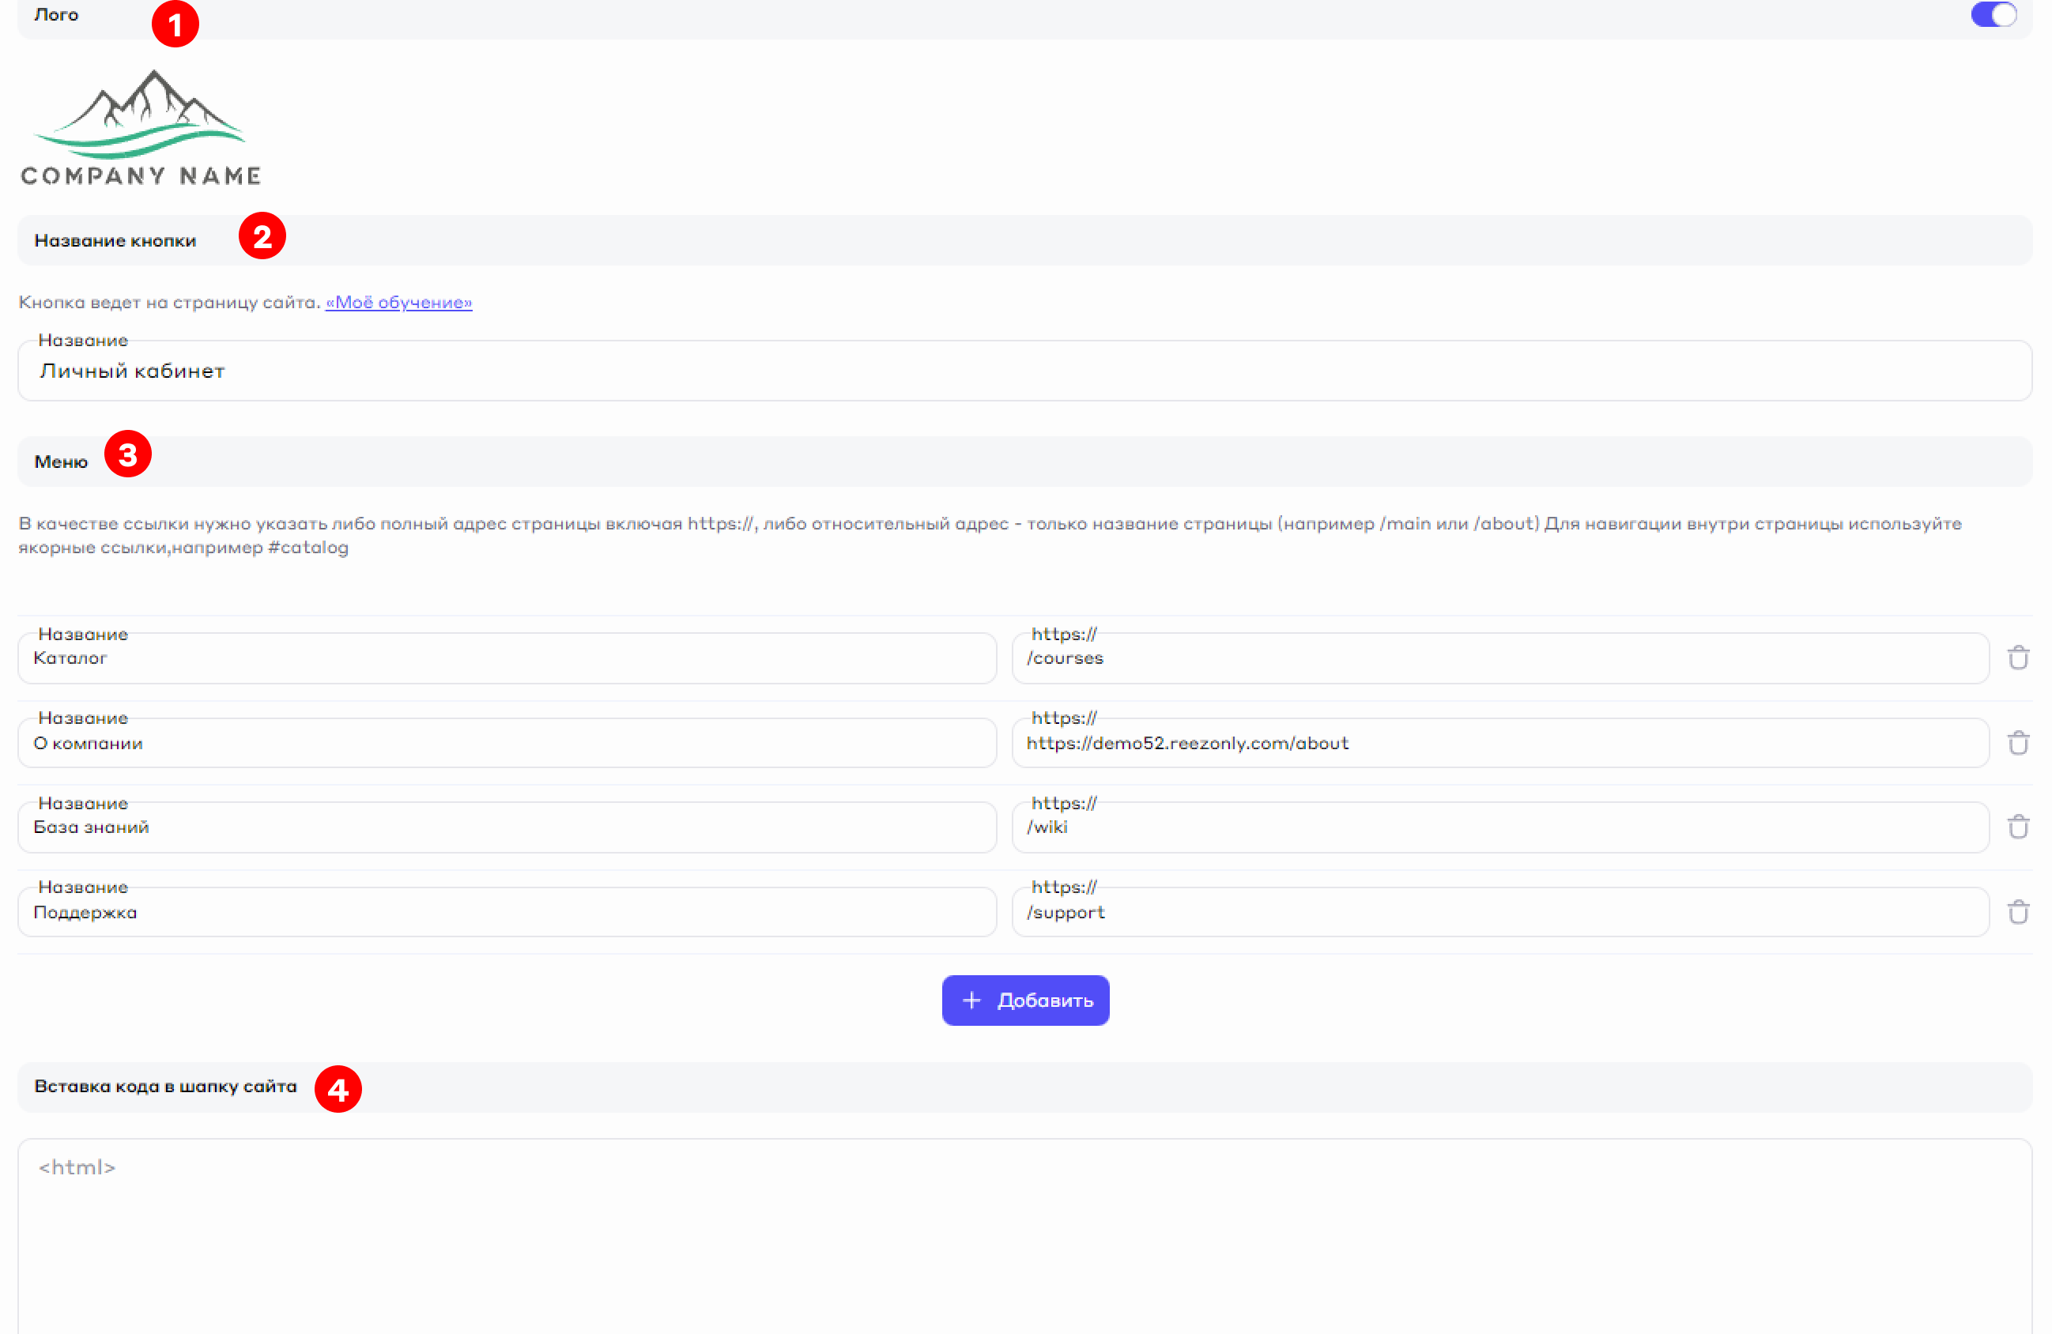Click the Меню section header

pyautogui.click(x=61, y=462)
